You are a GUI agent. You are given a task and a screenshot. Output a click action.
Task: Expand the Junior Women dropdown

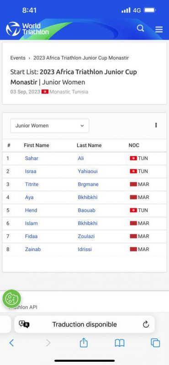(50, 126)
